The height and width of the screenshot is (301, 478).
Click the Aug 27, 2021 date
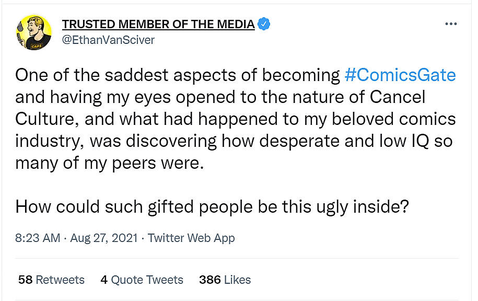(x=104, y=238)
